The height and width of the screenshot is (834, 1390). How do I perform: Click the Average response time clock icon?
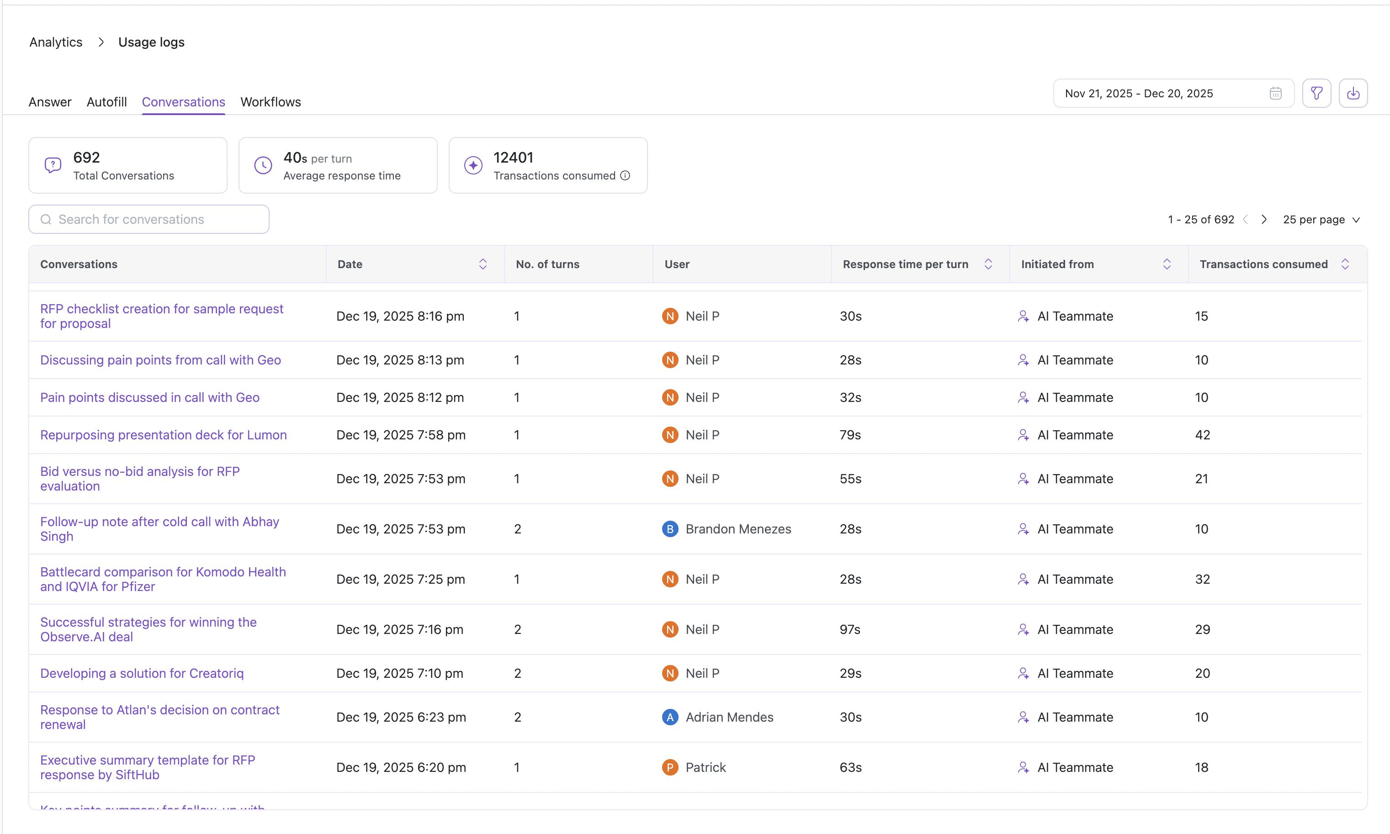[x=263, y=165]
